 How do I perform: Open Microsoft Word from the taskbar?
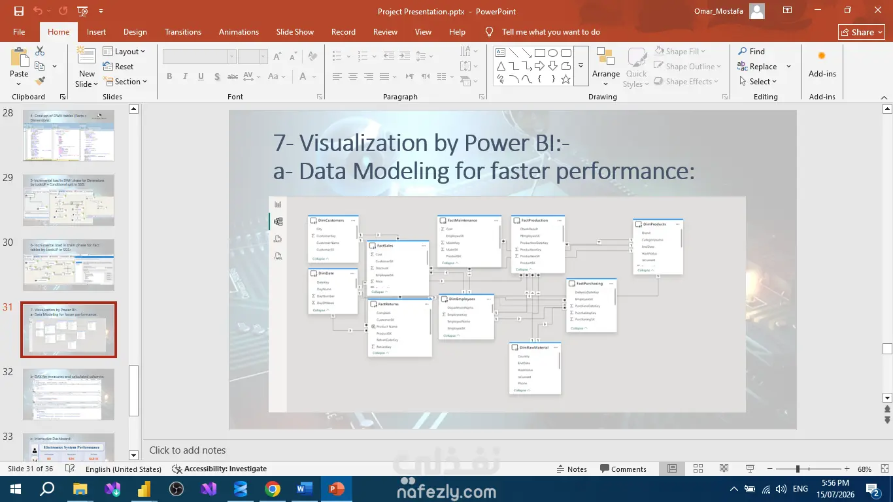pos(305,489)
